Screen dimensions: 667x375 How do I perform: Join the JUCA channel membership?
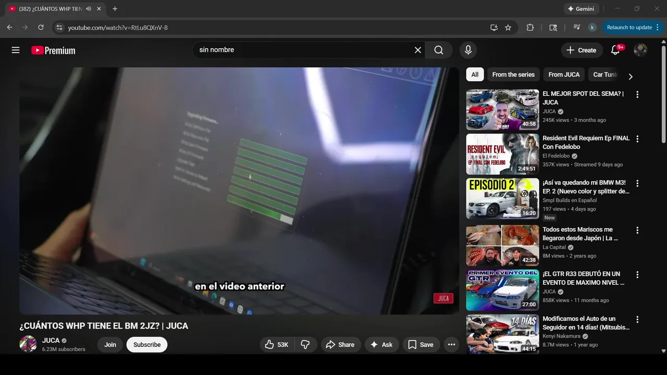click(110, 344)
